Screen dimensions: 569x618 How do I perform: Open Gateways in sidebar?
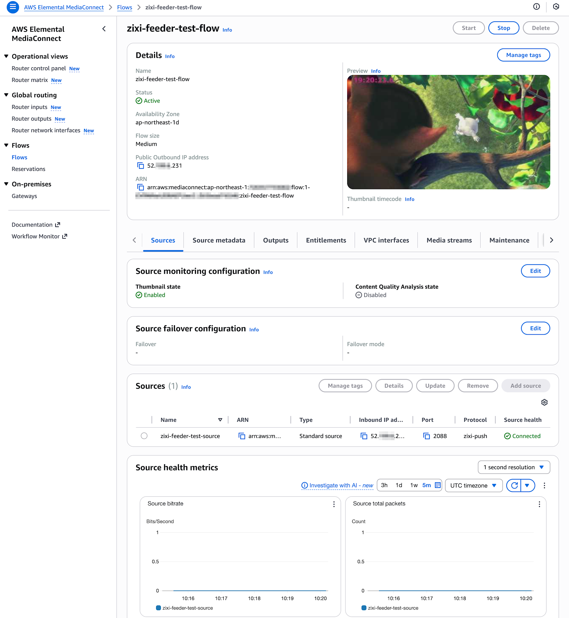coord(24,196)
